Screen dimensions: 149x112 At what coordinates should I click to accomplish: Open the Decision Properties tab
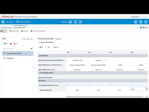(38, 31)
